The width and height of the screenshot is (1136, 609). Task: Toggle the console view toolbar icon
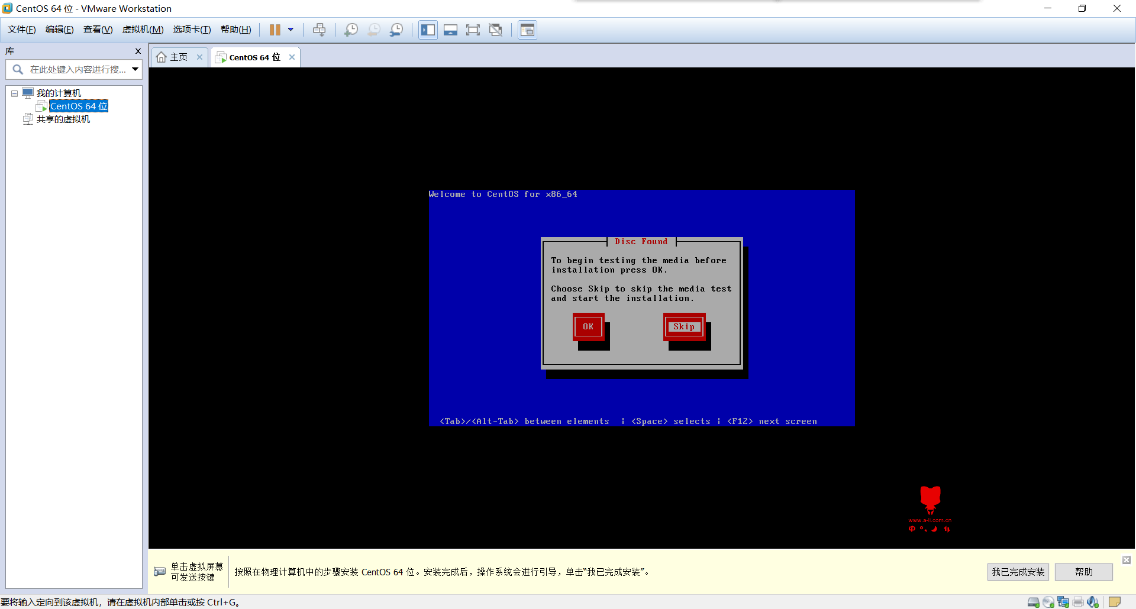pos(527,30)
